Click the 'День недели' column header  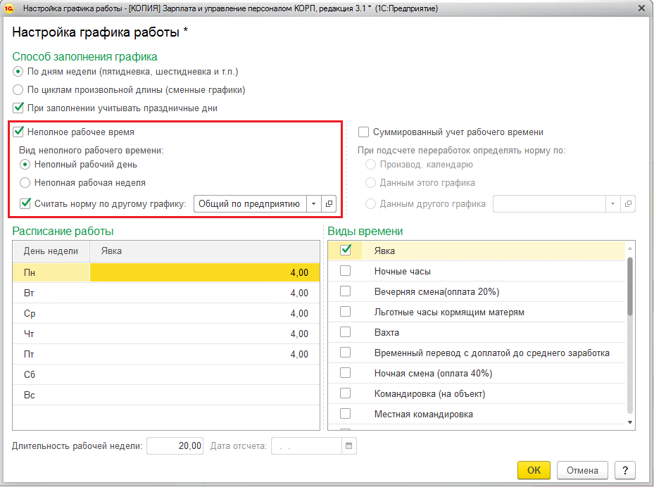click(x=51, y=251)
